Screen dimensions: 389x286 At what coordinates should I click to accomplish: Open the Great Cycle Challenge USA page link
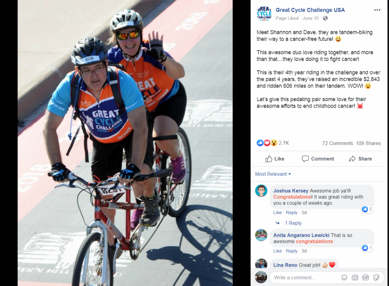click(x=310, y=10)
